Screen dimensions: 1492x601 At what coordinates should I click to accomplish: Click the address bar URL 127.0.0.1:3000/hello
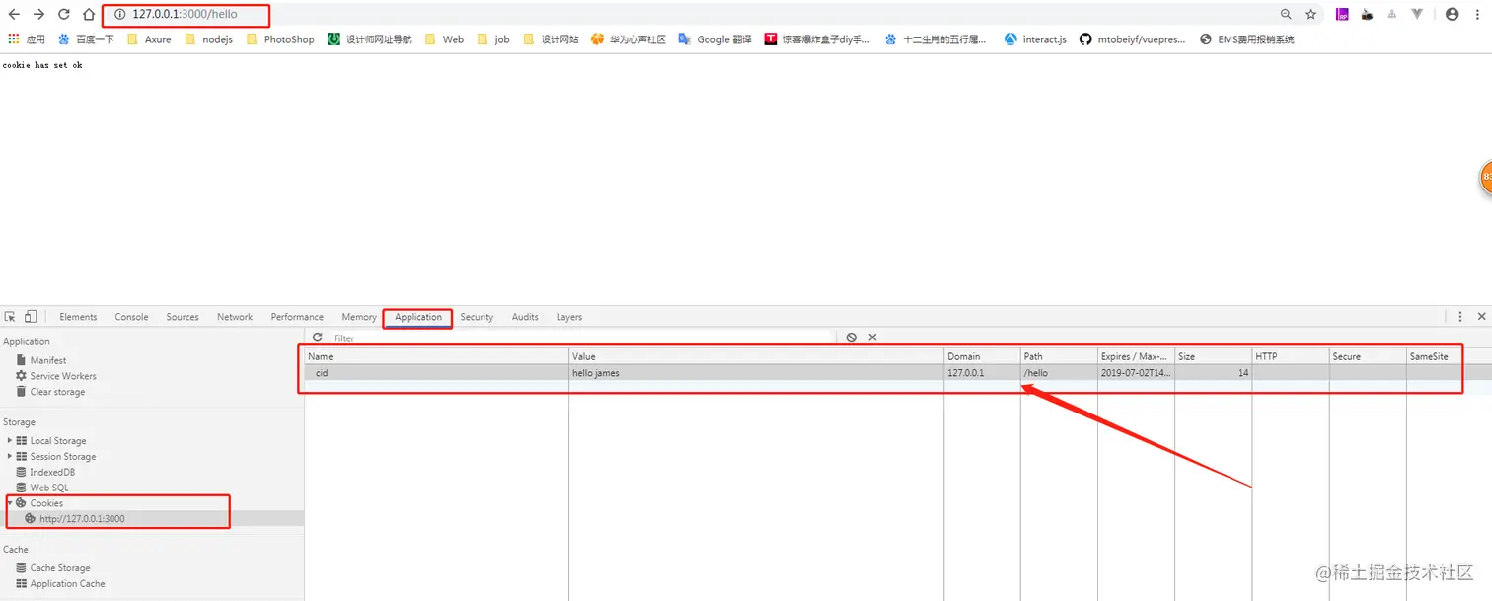pos(185,15)
